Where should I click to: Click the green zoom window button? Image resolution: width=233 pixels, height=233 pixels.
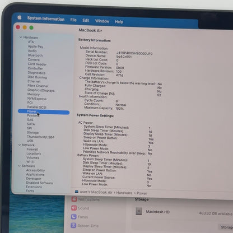[31, 27]
